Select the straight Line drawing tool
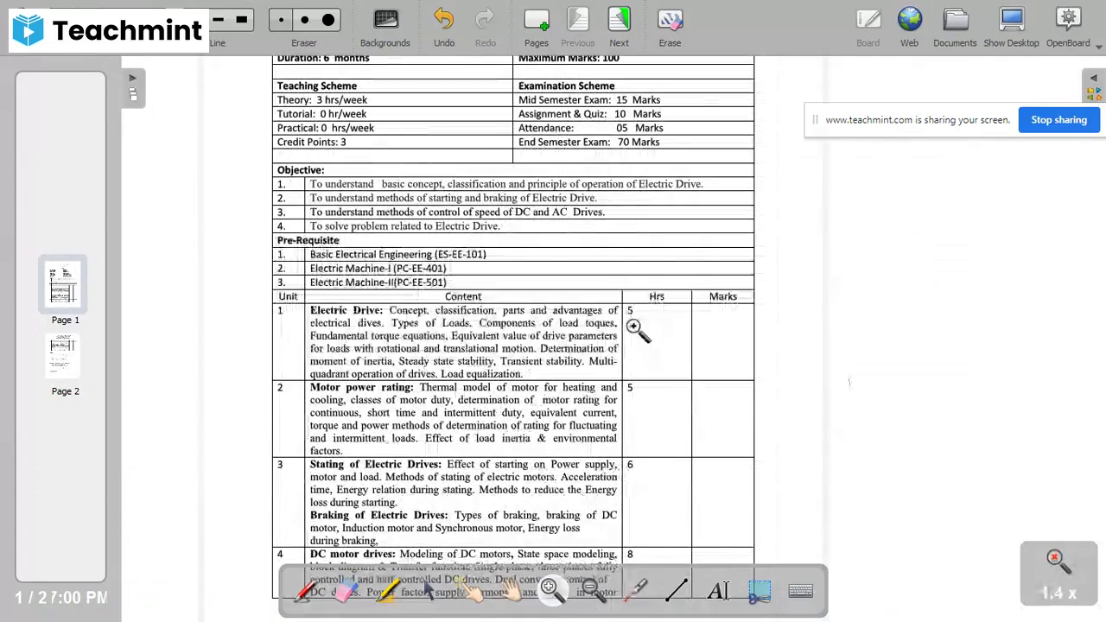The image size is (1106, 622). coord(677,591)
